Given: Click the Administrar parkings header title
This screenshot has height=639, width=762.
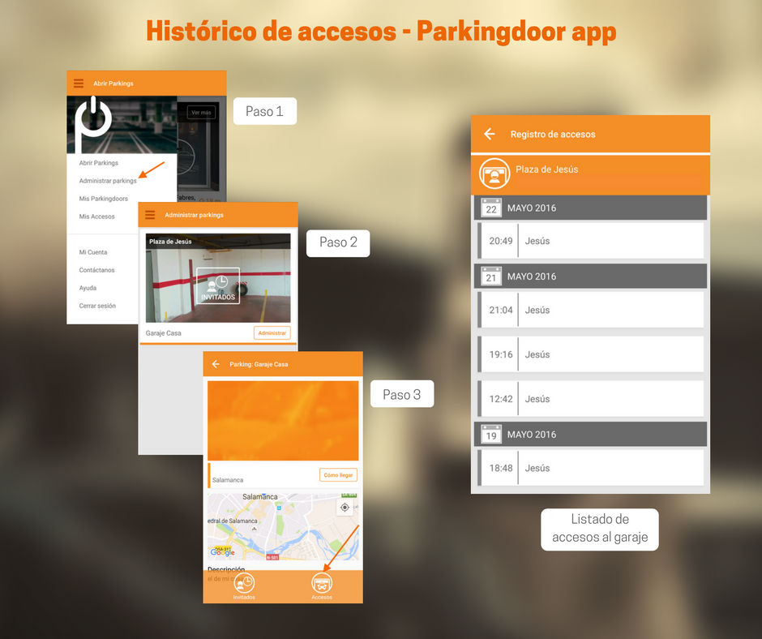Looking at the screenshot, I should (x=194, y=215).
